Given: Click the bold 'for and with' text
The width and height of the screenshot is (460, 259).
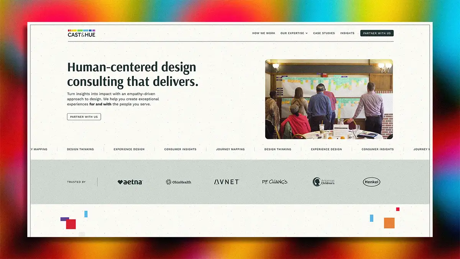Looking at the screenshot, I should 100,104.
